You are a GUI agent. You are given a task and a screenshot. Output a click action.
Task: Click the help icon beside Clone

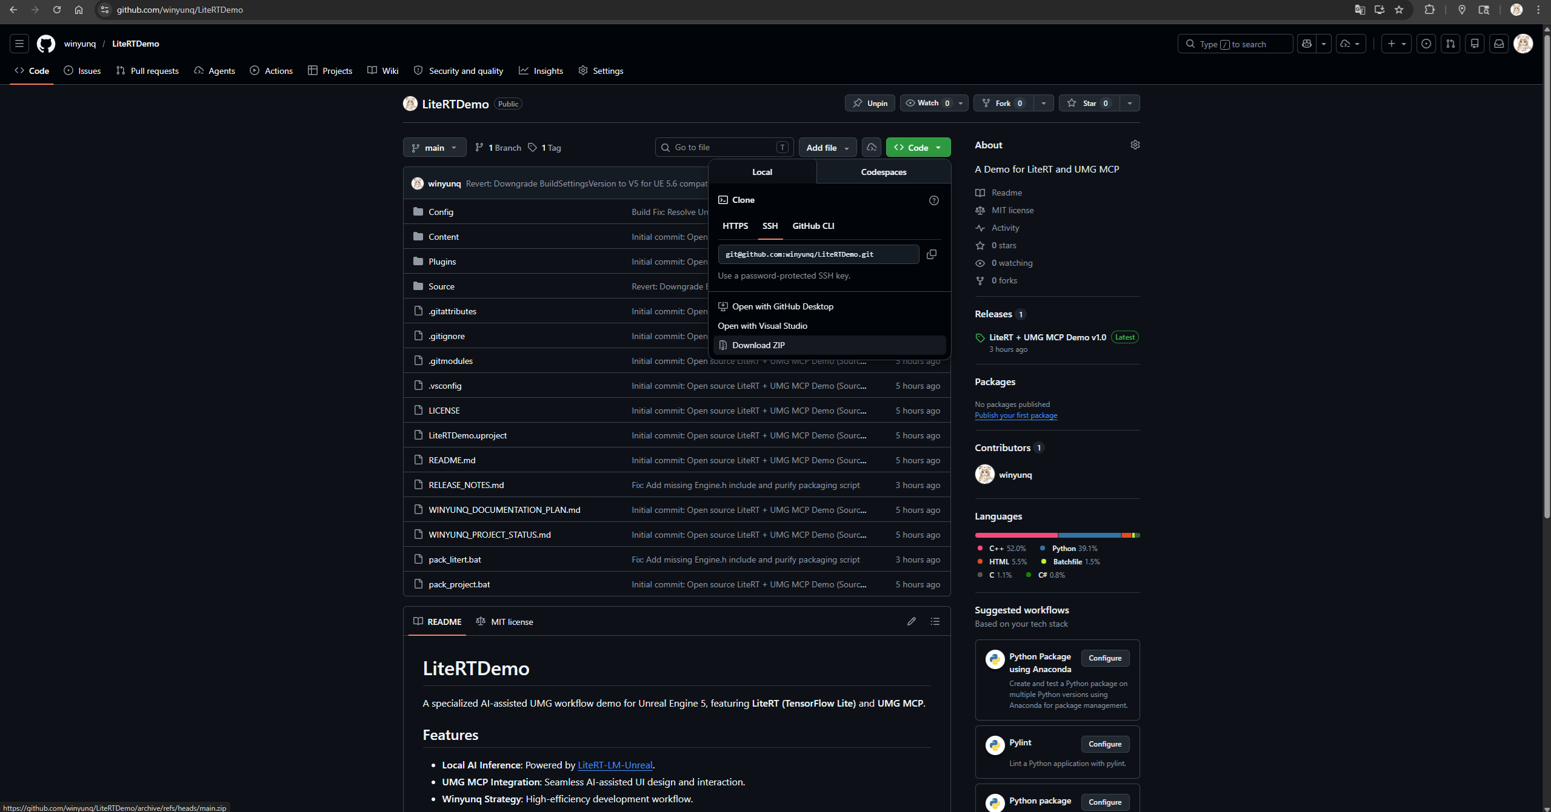tap(934, 200)
